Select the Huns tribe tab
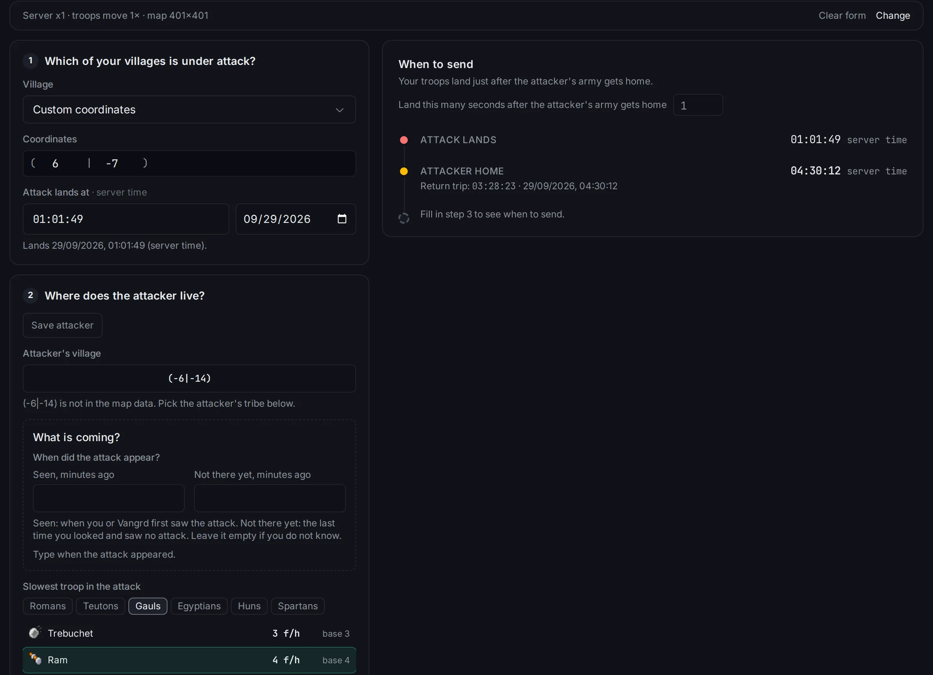 [x=249, y=606]
